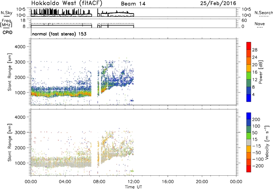
Task: Click the 'N.Sky' legend label
Action: pyautogui.click(x=6, y=13)
